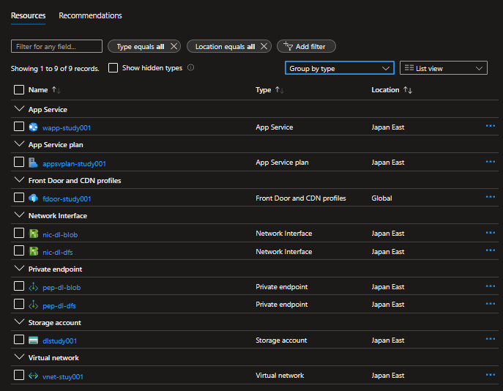Viewport: 503px width, 391px height.
Task: Select the appsvplan-study001 row checkbox
Action: [x=19, y=162]
